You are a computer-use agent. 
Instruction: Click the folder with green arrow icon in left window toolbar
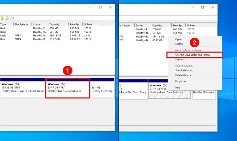(2, 18)
